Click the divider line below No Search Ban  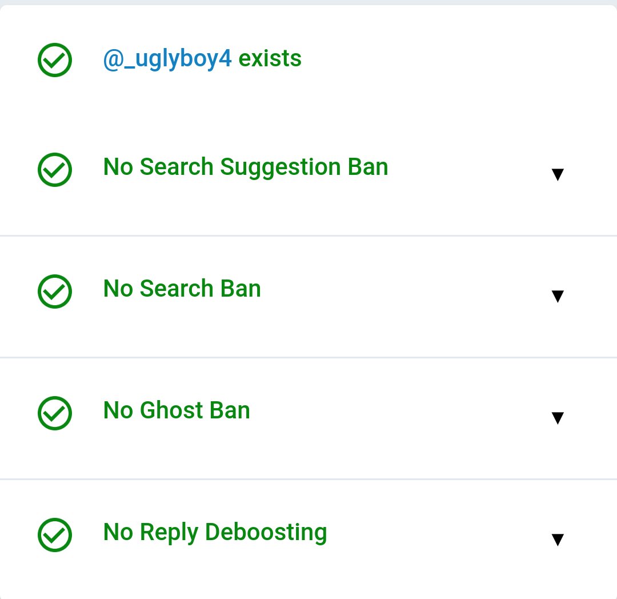click(308, 357)
